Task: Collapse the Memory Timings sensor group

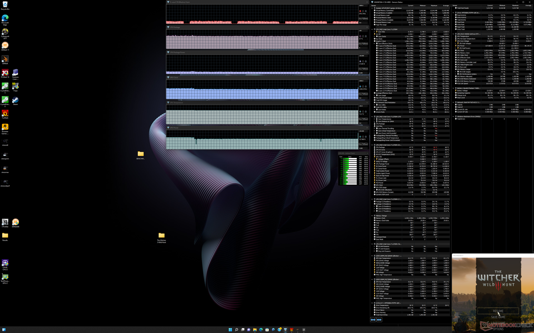Action: pos(372,216)
